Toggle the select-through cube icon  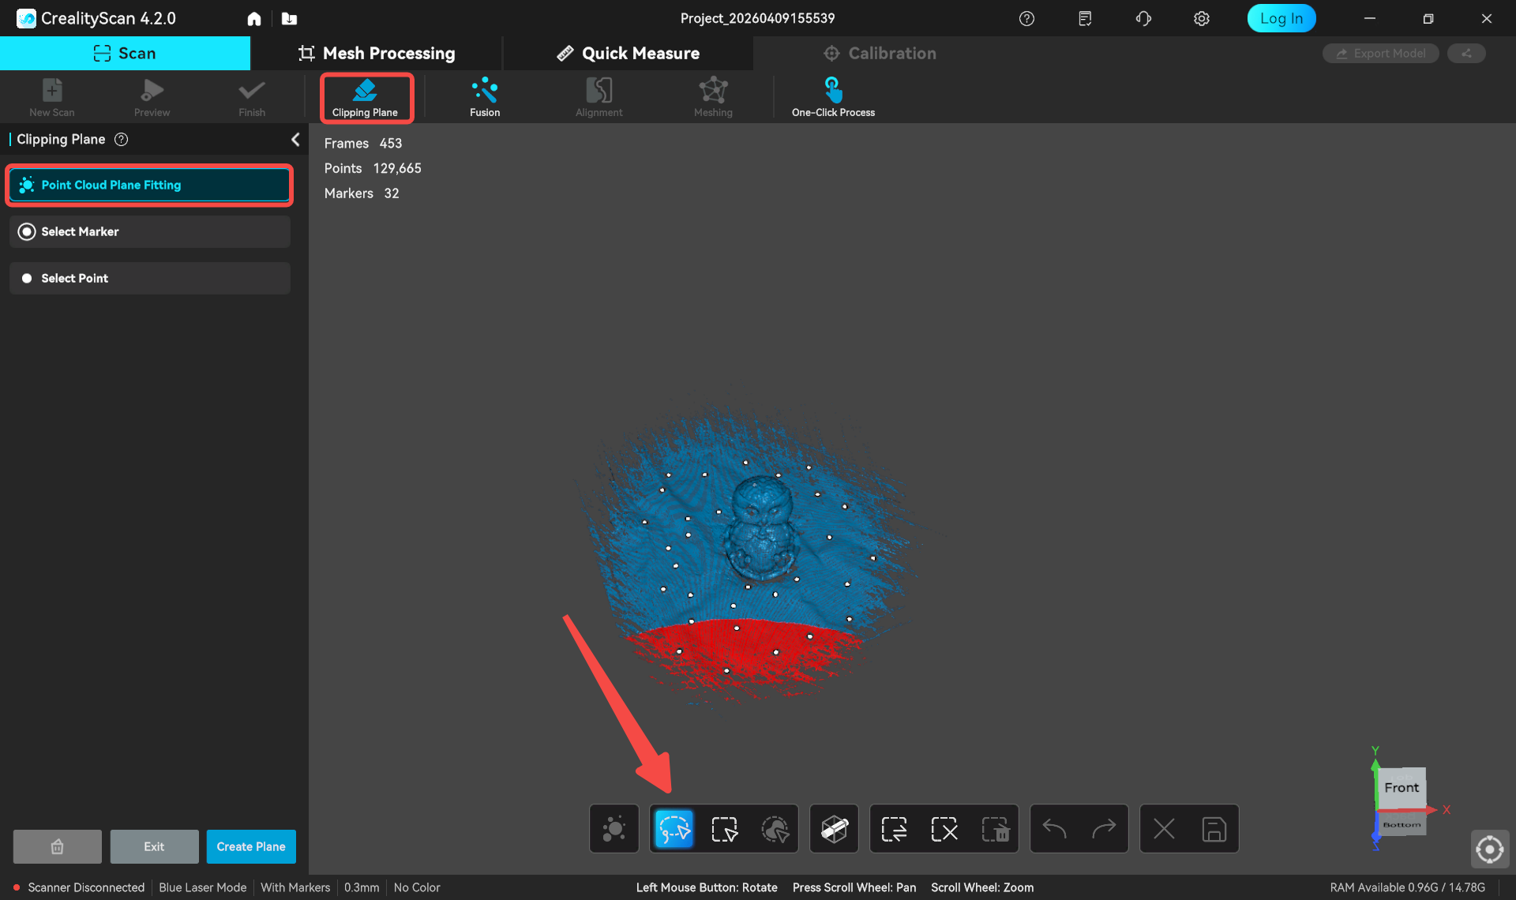(834, 829)
